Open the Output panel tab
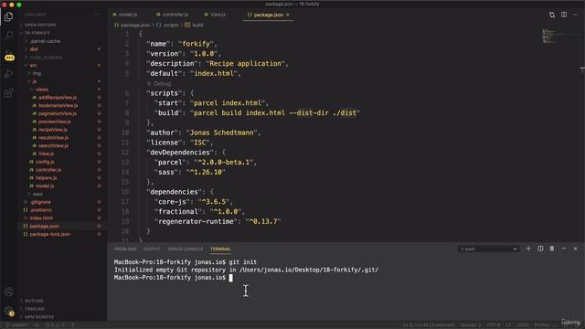The width and height of the screenshot is (585, 329). tap(152, 249)
